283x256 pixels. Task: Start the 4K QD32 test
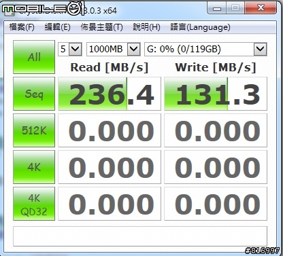point(34,204)
